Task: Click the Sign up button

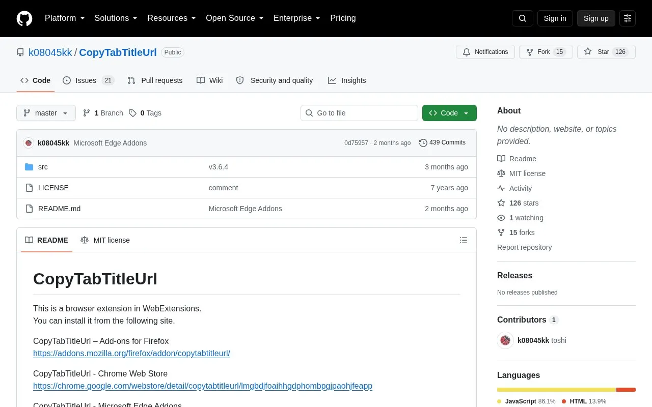Action: (x=596, y=18)
